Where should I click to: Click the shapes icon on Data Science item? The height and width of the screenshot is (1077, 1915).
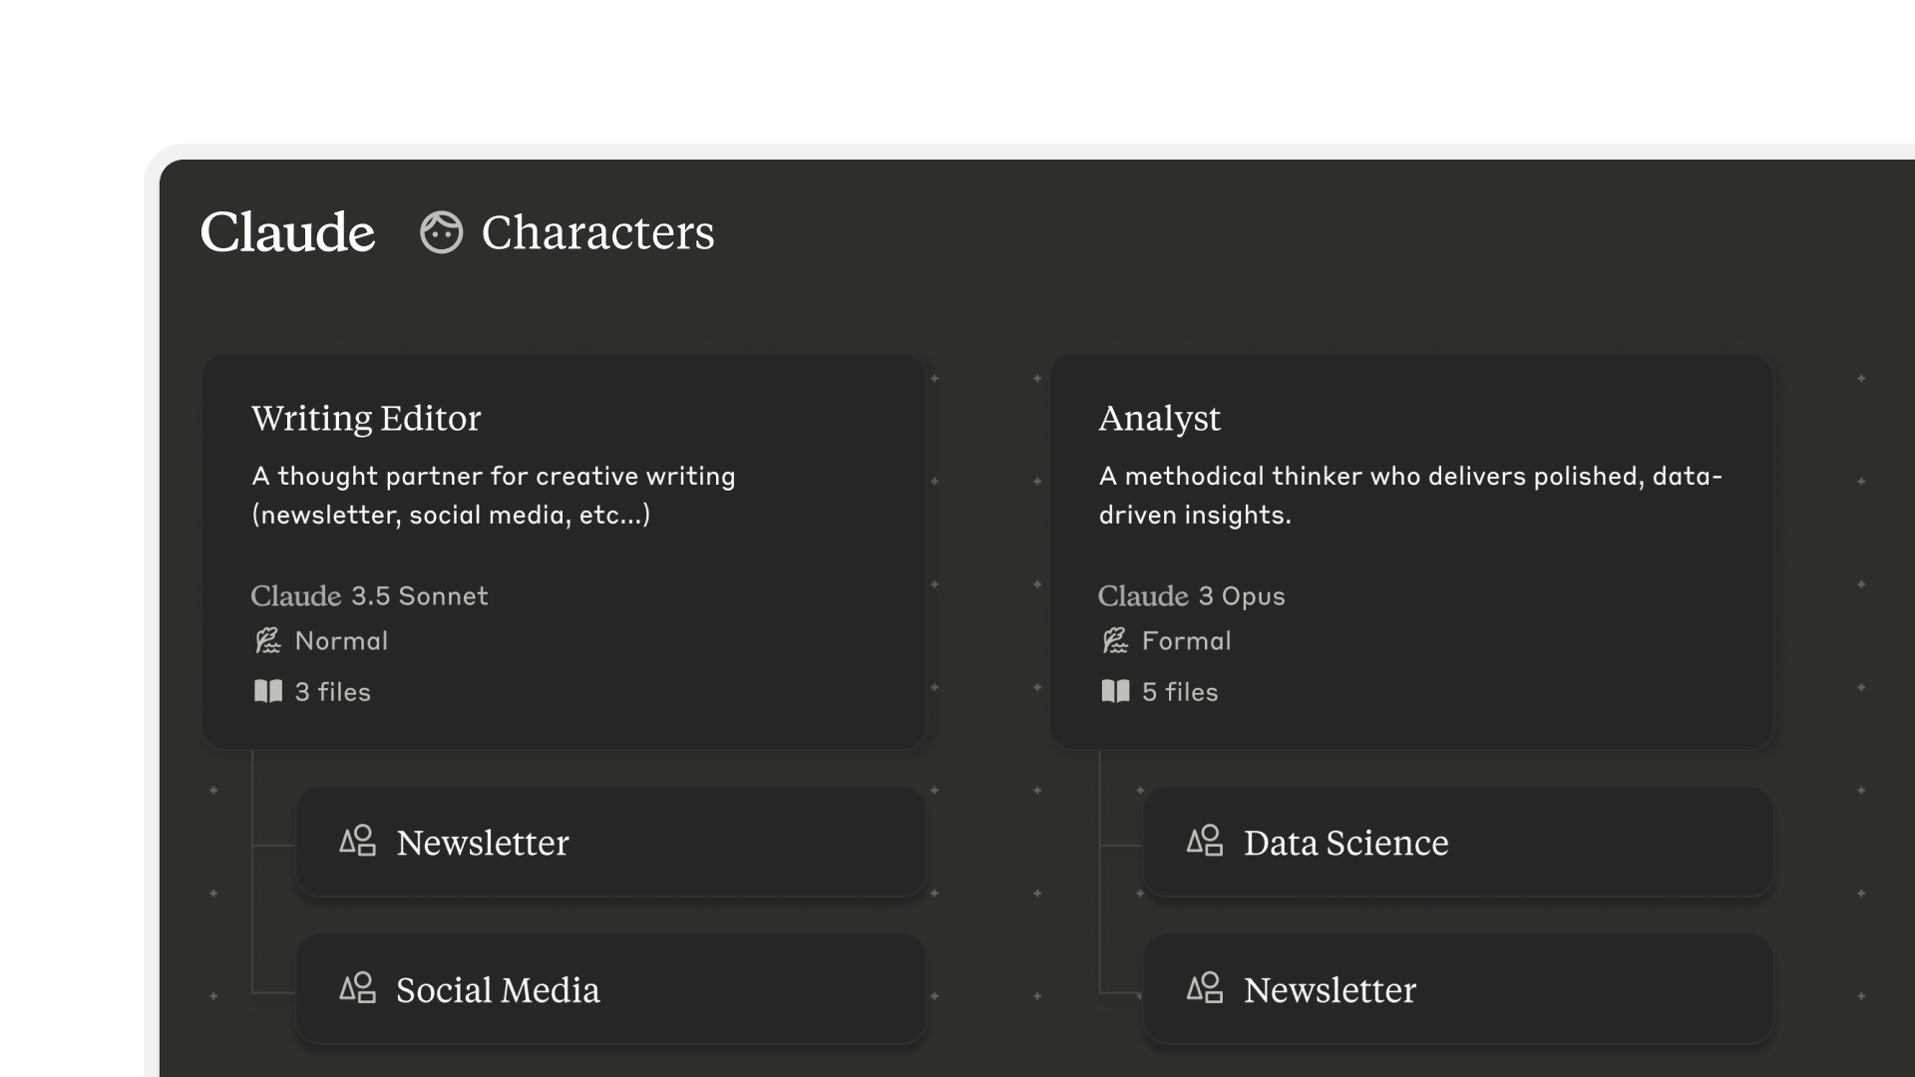point(1205,841)
